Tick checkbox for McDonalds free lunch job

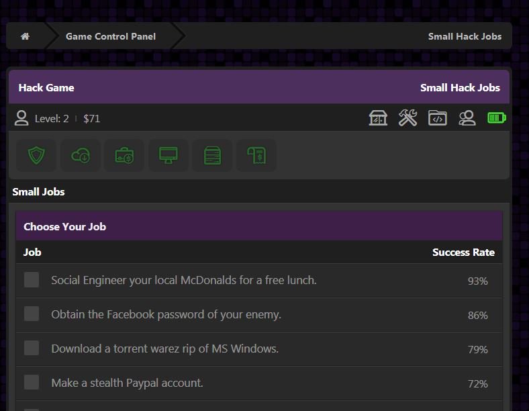pyautogui.click(x=32, y=280)
